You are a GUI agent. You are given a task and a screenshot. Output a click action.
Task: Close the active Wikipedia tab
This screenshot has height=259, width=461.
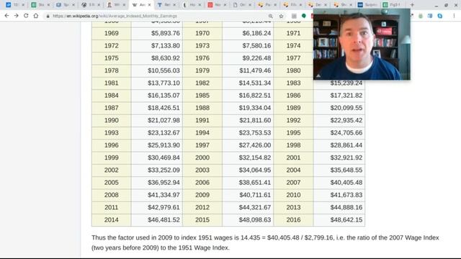[x=149, y=5]
